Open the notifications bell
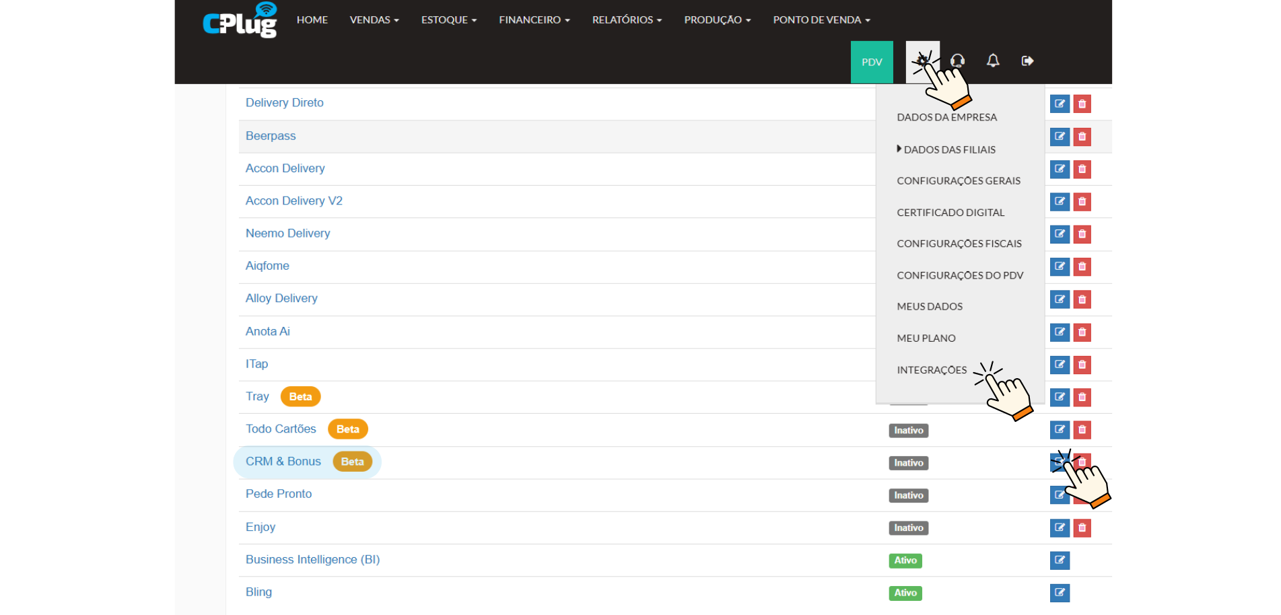 click(993, 61)
